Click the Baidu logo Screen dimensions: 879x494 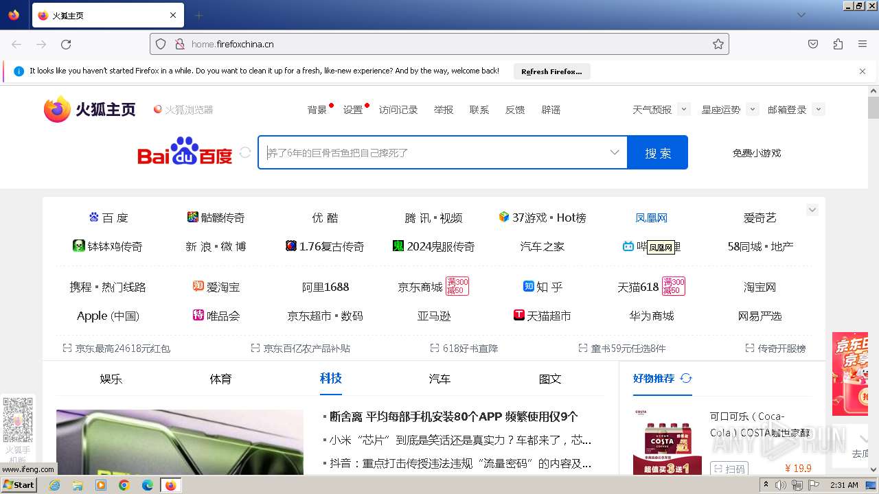point(185,152)
